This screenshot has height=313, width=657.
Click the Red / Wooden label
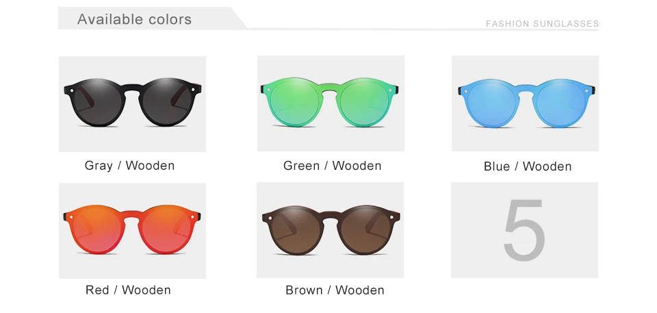point(128,290)
